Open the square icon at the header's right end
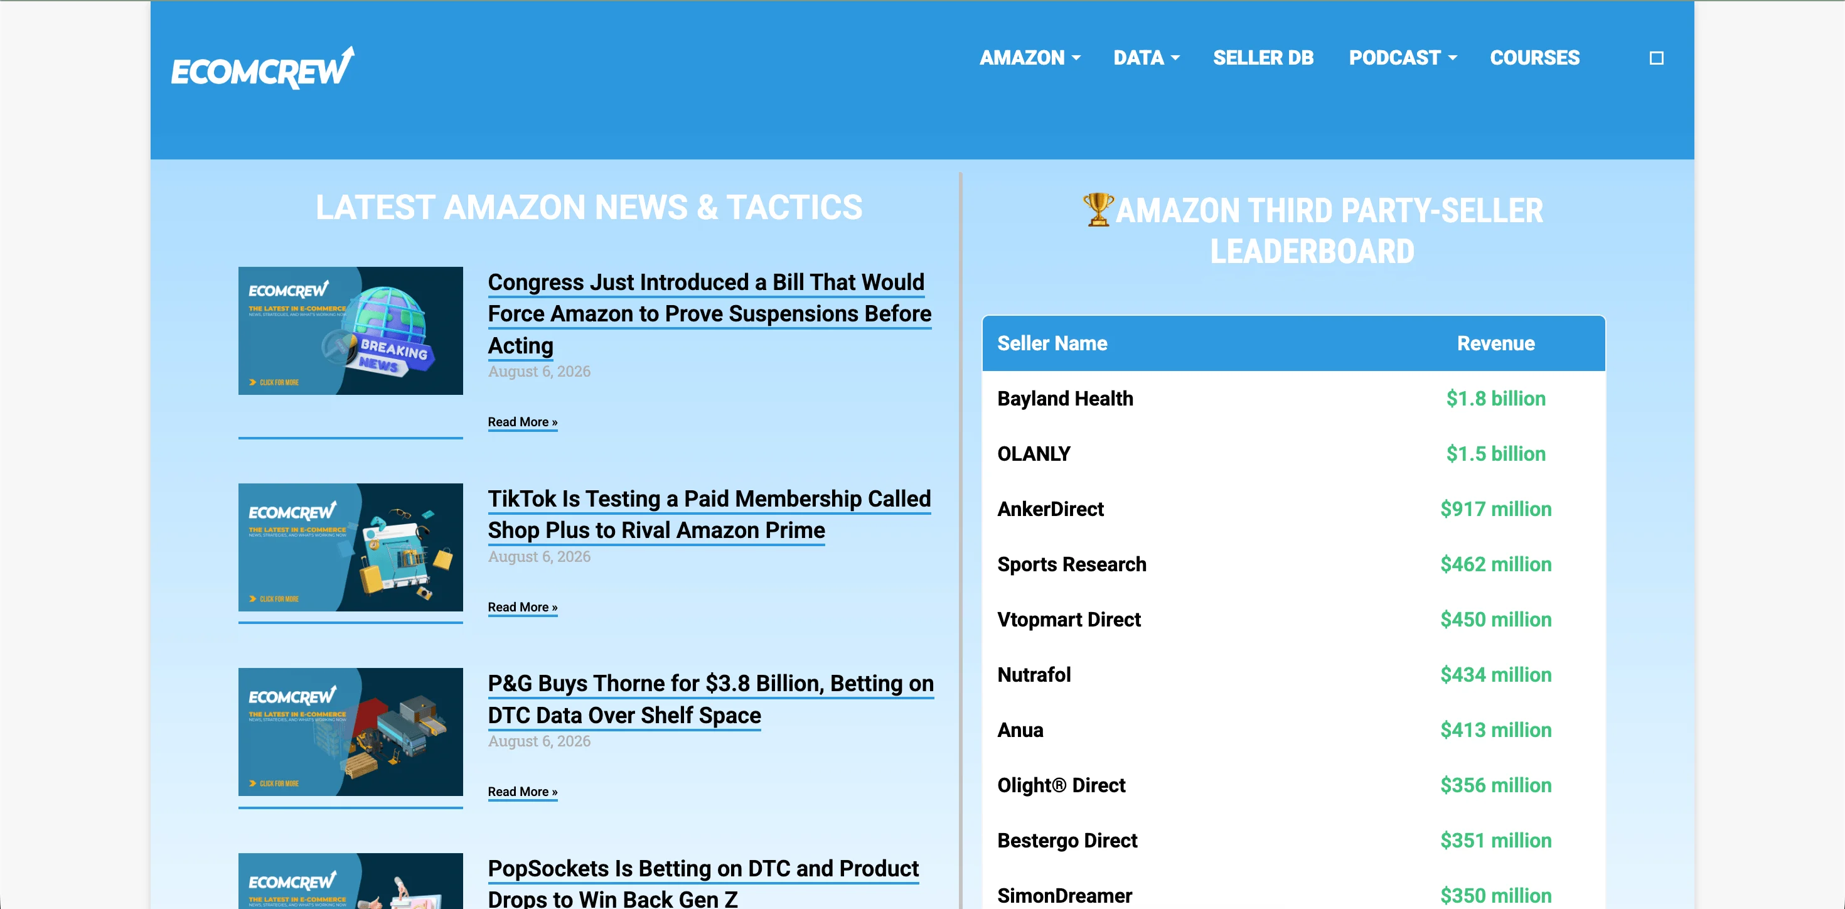This screenshot has height=909, width=1845. [x=1656, y=58]
